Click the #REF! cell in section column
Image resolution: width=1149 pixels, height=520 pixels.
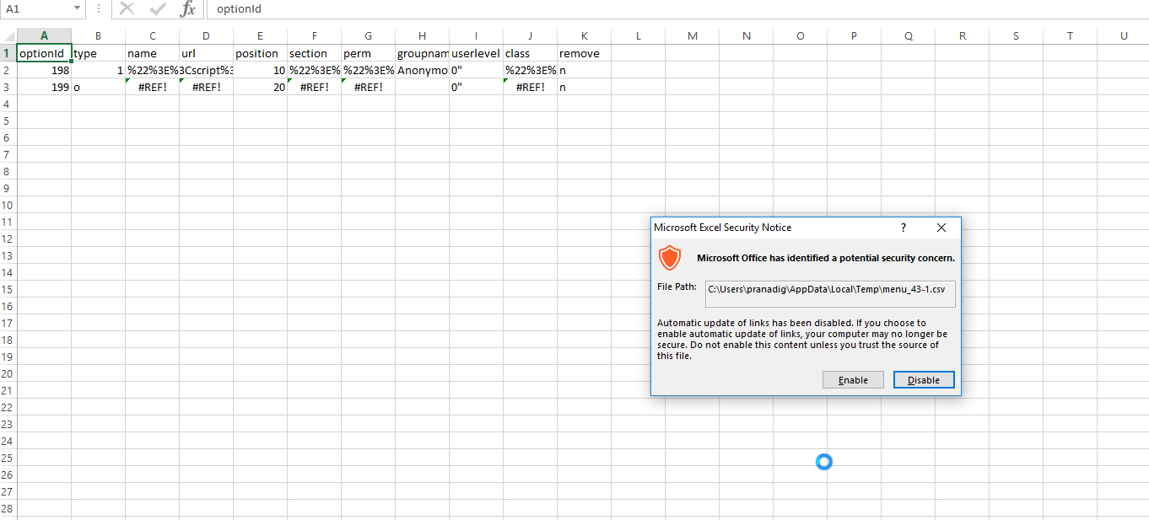314,87
